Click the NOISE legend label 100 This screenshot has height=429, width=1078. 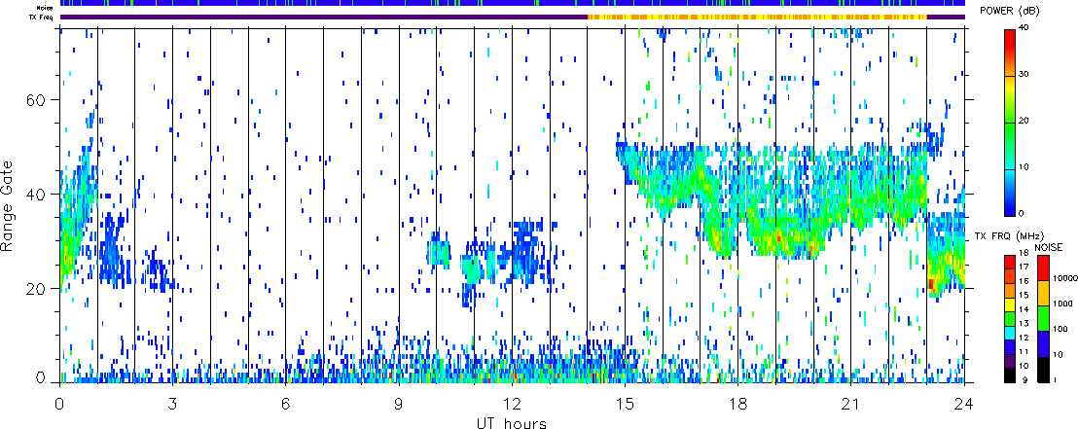pos(1060,331)
